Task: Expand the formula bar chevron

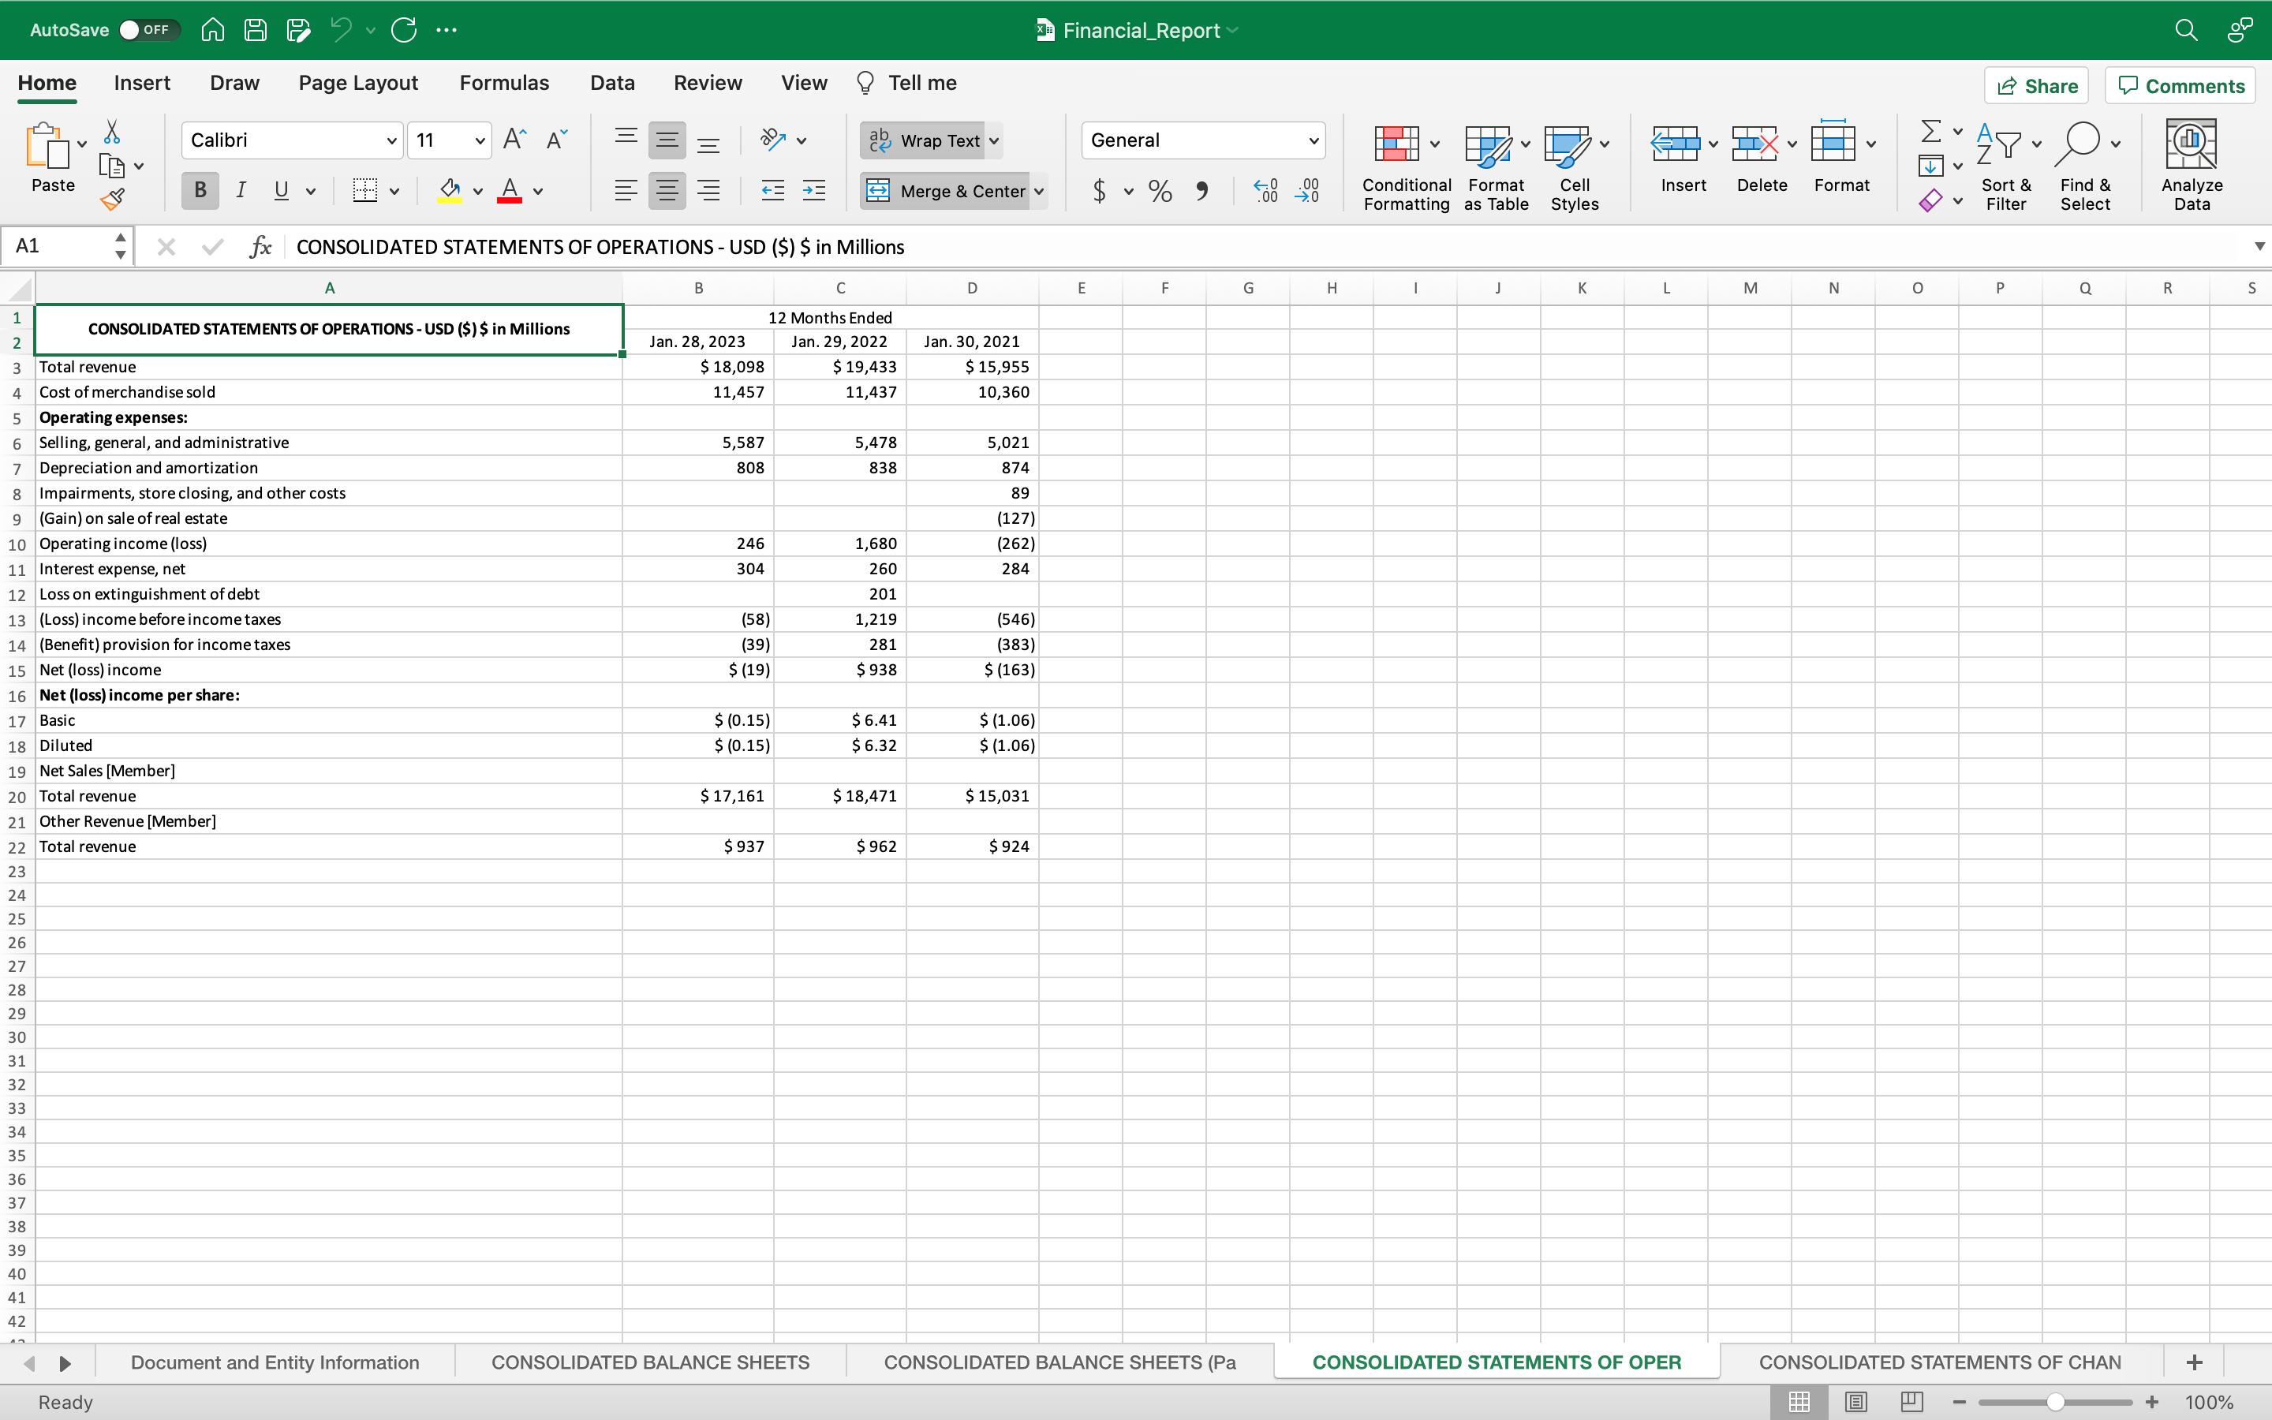Action: pyautogui.click(x=2259, y=247)
